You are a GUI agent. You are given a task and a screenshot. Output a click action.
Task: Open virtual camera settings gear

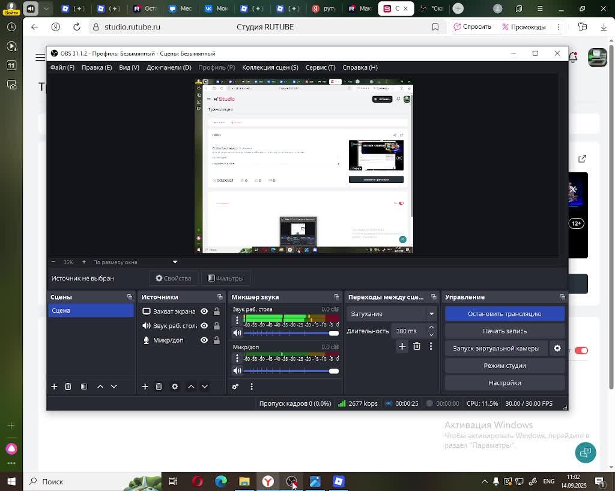tap(557, 348)
